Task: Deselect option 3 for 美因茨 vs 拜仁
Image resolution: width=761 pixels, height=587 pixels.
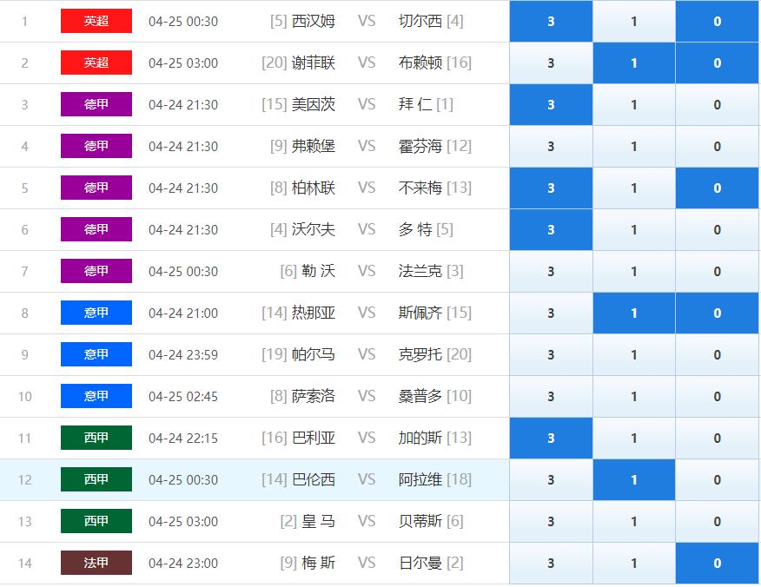Action: click(x=551, y=105)
